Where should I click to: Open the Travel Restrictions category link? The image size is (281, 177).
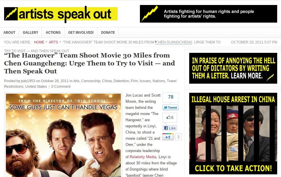point(90,84)
